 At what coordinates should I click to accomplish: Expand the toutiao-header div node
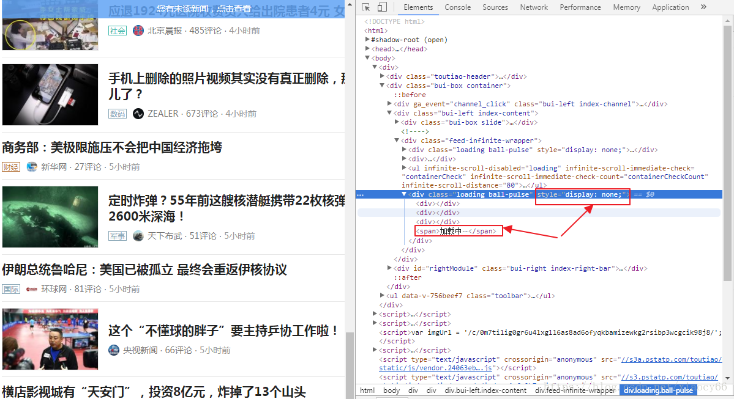pyautogui.click(x=382, y=76)
